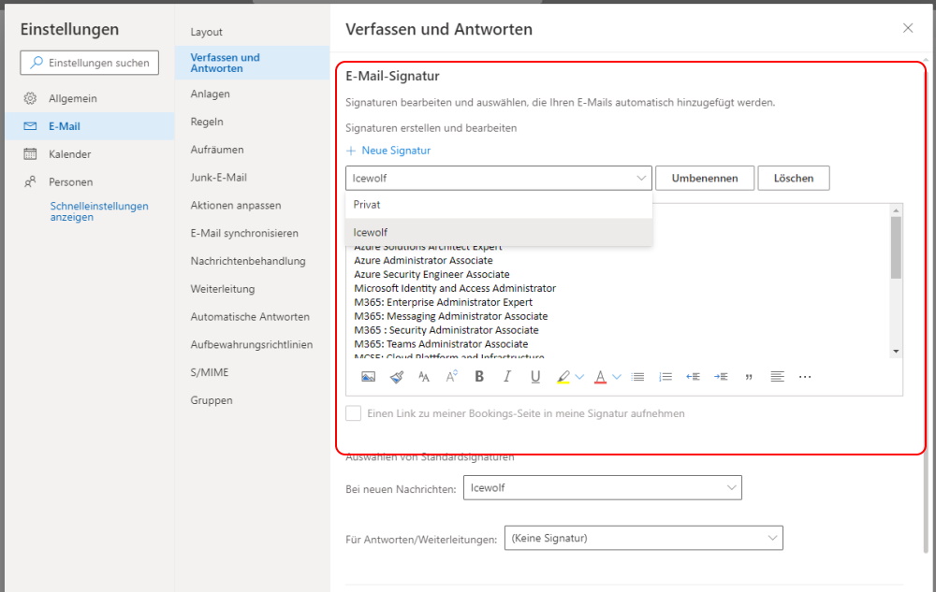Click 'Azure Security Engineer Associate' line

[431, 274]
